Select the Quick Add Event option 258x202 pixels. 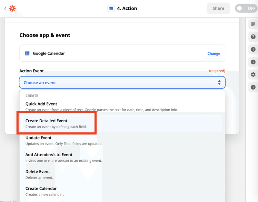(x=122, y=107)
